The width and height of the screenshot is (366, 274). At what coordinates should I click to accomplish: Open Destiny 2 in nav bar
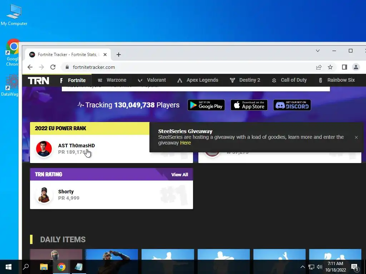pyautogui.click(x=245, y=80)
